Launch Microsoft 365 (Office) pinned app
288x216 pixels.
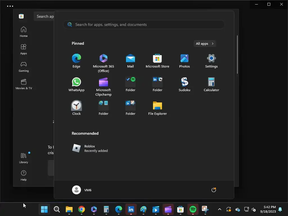(103, 63)
